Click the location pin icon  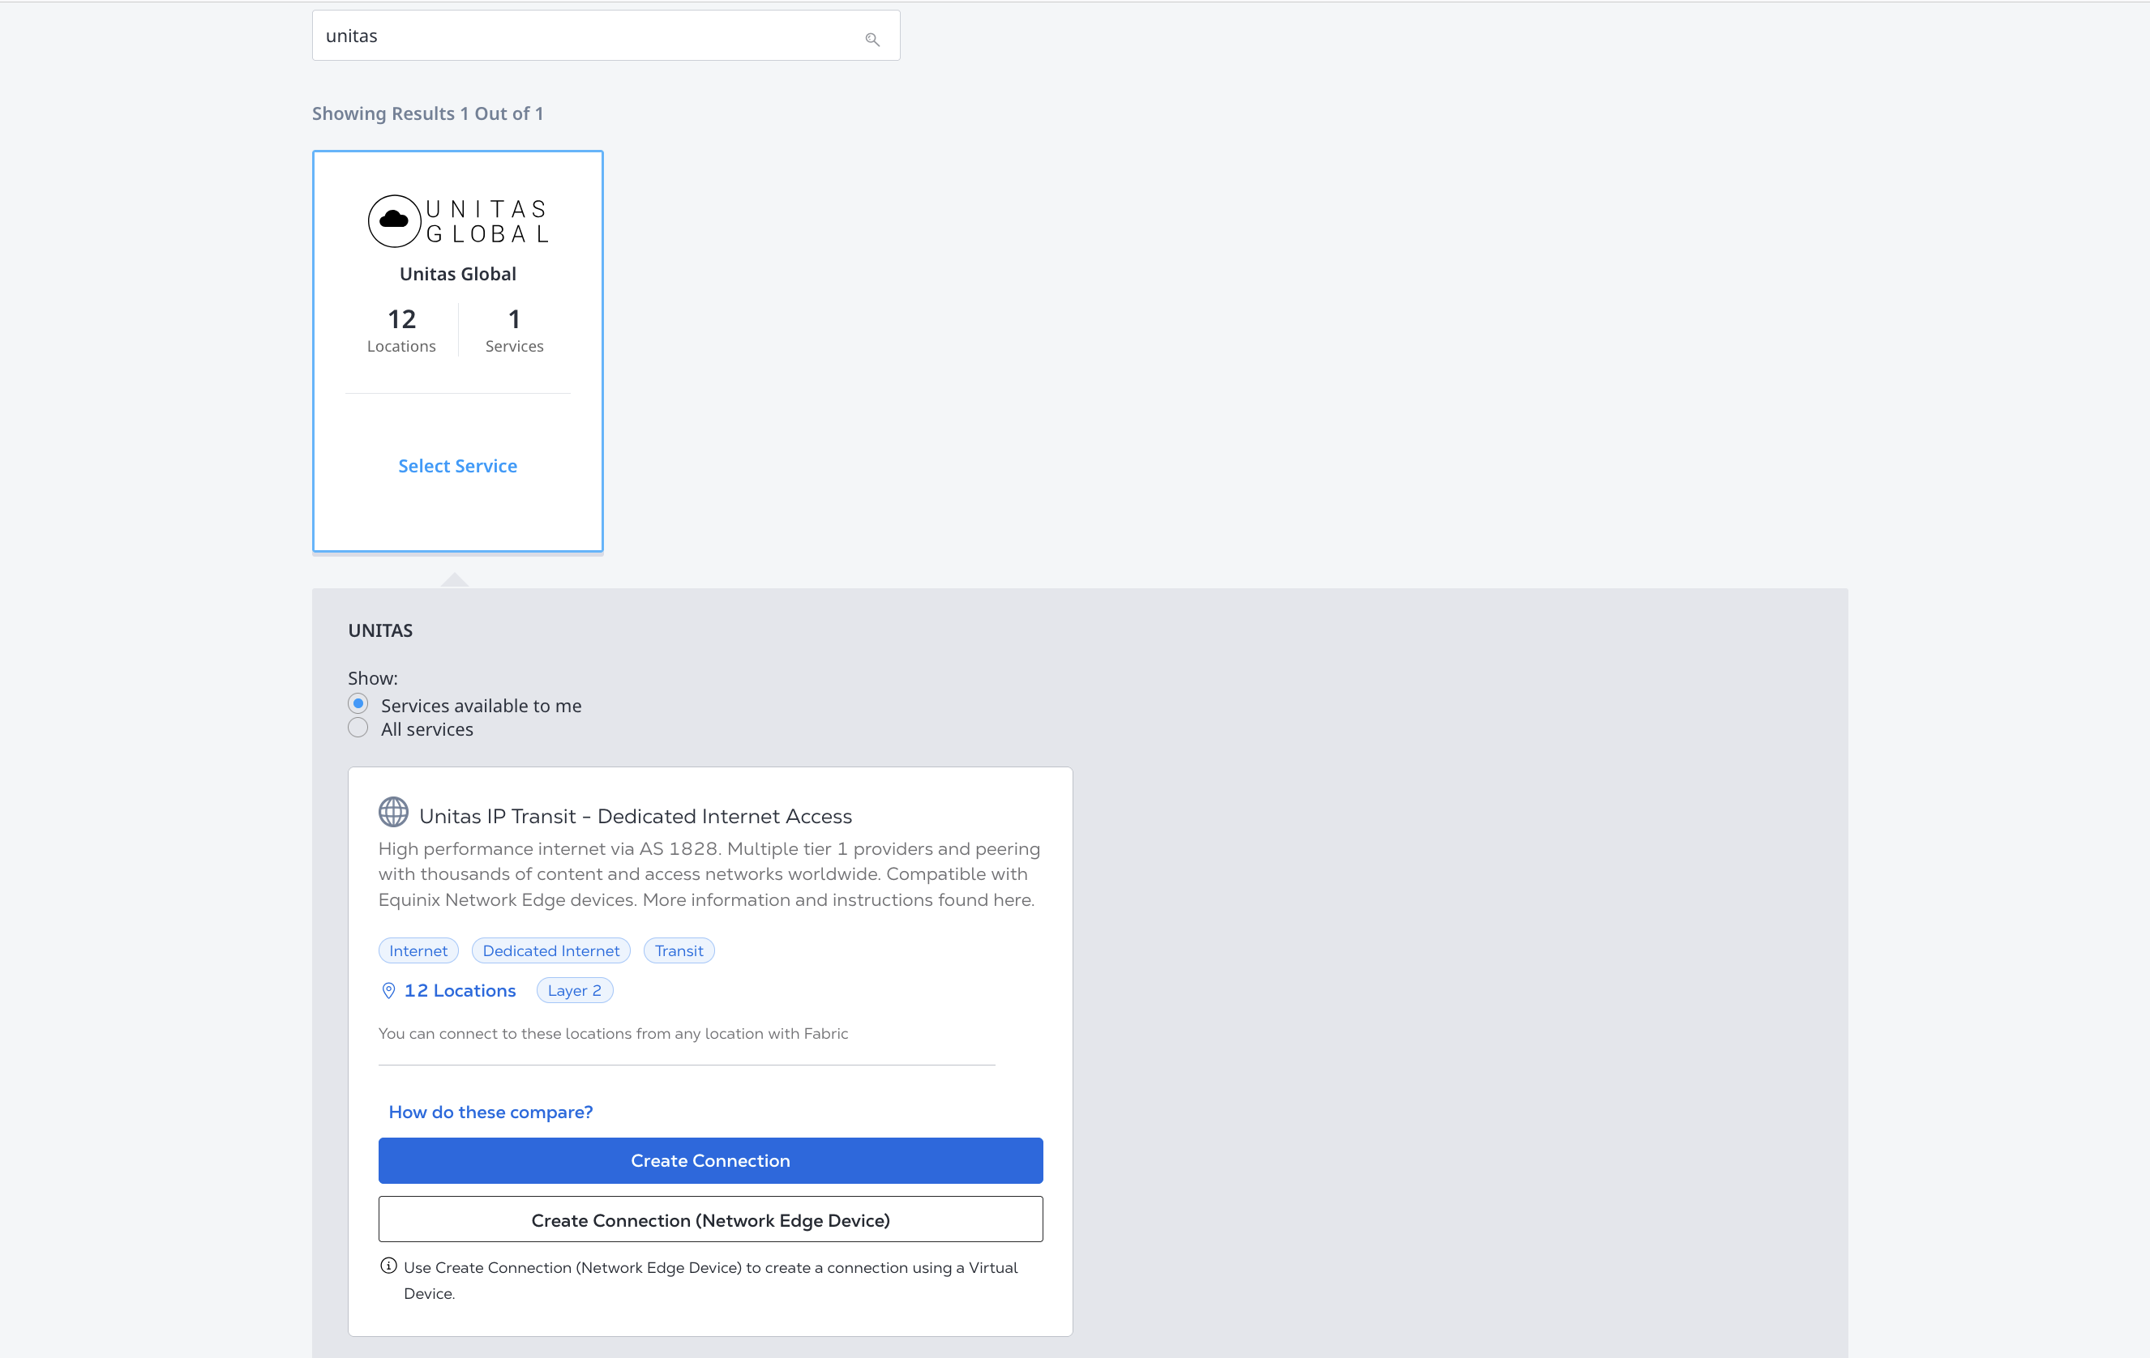[388, 990]
